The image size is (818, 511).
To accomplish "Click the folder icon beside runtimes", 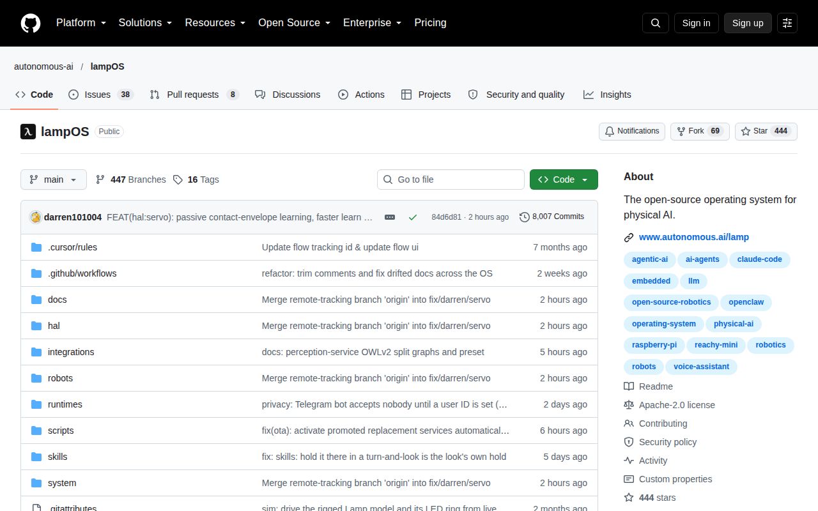I will coord(36,404).
